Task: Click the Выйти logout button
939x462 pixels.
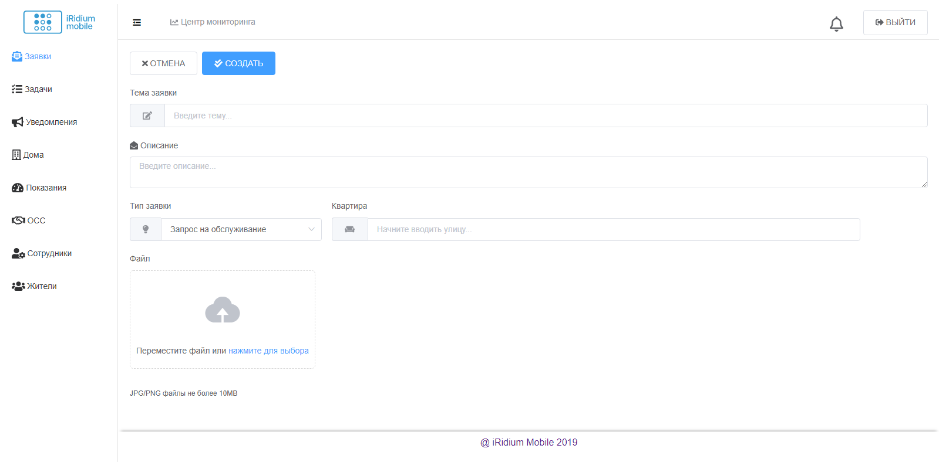Action: point(895,22)
